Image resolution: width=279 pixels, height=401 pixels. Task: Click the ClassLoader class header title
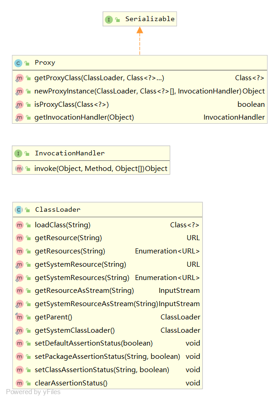tap(58, 209)
